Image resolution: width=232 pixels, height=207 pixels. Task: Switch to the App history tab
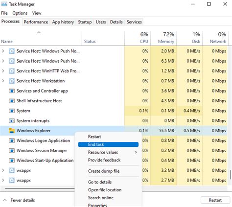[63, 22]
